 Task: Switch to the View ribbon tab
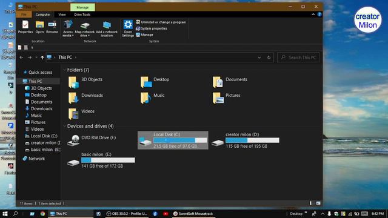point(62,15)
